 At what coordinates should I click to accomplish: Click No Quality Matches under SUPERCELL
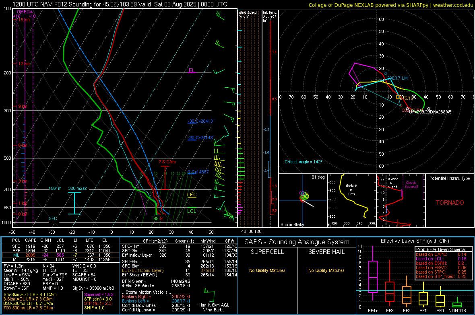coord(267,270)
